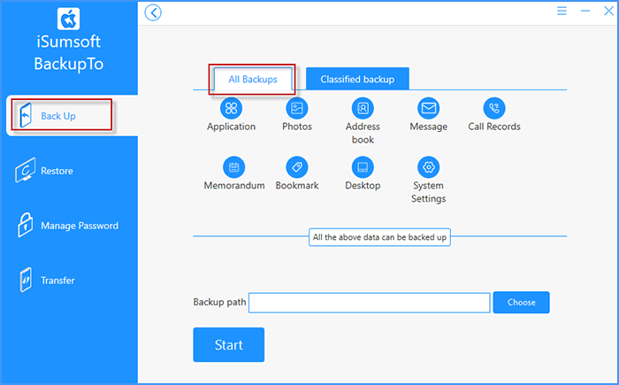The height and width of the screenshot is (385, 619).
Task: Choose the Address book icon
Action: 363,108
